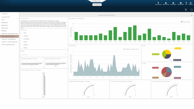Viewport: 194px width, 109px height.
Task: Click the 08:00 bar in hourly chart
Action: (115, 34)
